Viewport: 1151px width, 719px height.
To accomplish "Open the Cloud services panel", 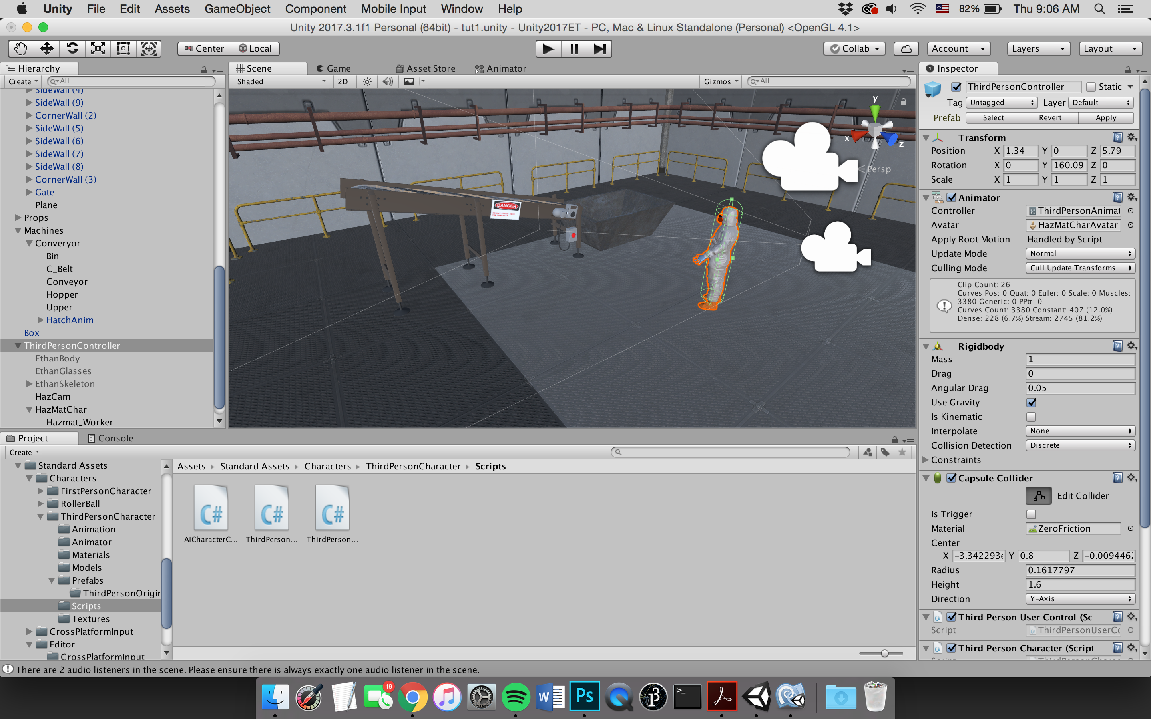I will pos(906,48).
